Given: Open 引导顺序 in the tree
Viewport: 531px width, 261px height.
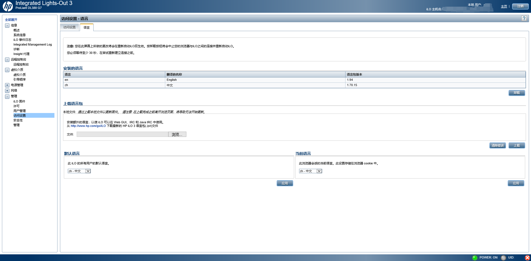Looking at the screenshot, I should coord(19,79).
